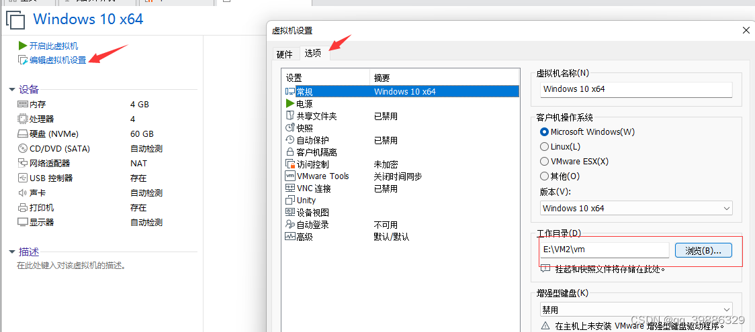Select Microsoft Windows(W) radio button
This screenshot has width=755, height=332.
point(545,131)
